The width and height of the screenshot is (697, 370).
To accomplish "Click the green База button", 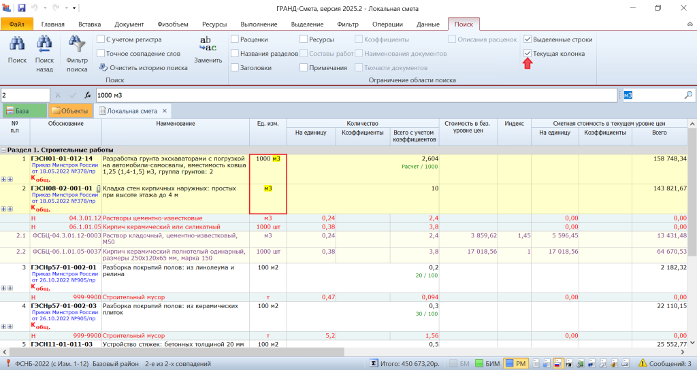I will click(24, 110).
